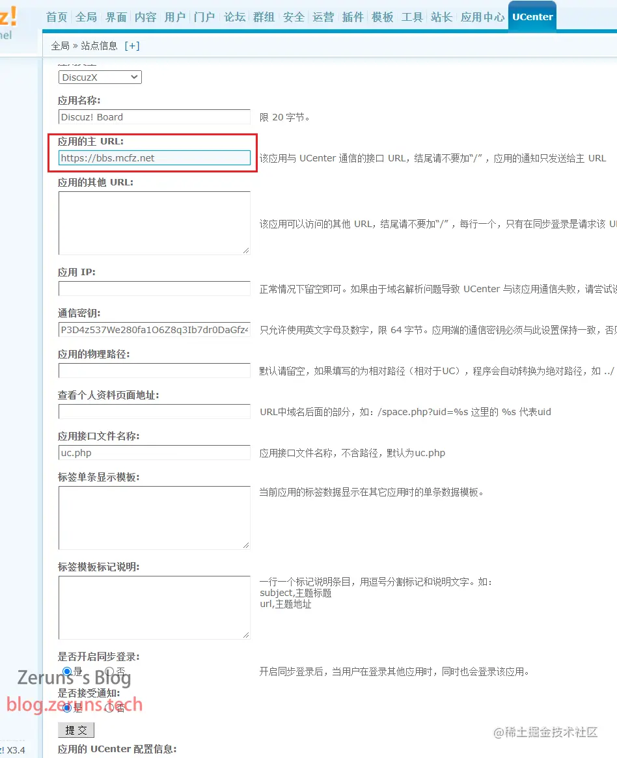Open the 插件 menu tab

click(353, 17)
